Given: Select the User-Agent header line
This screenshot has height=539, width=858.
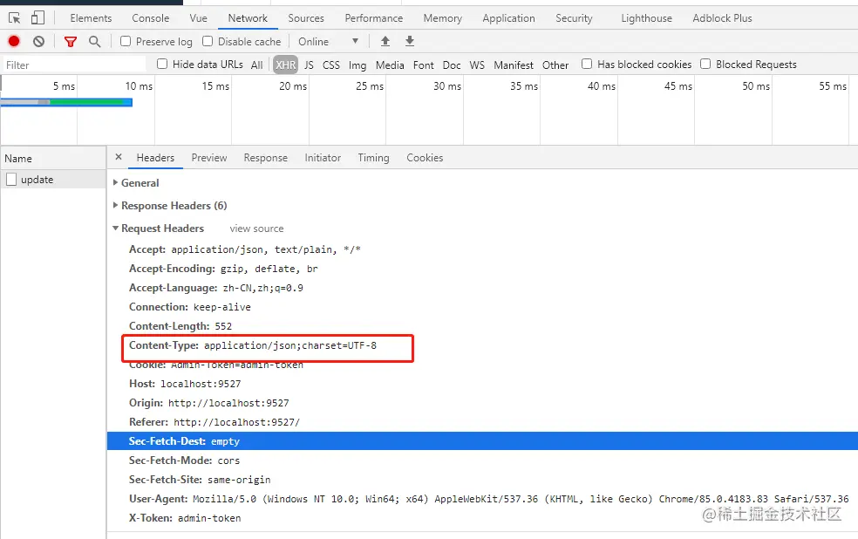Looking at the screenshot, I should (488, 499).
